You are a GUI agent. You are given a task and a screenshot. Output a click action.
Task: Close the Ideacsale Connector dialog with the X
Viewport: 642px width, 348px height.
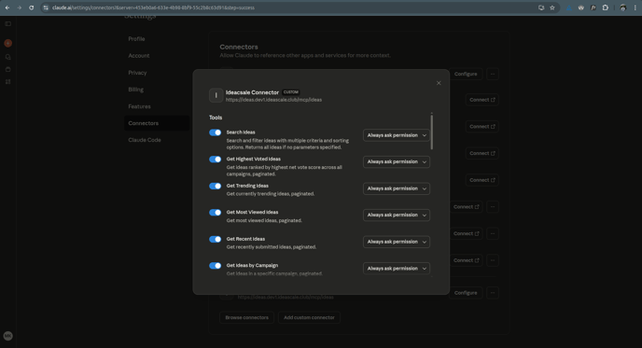tap(439, 83)
